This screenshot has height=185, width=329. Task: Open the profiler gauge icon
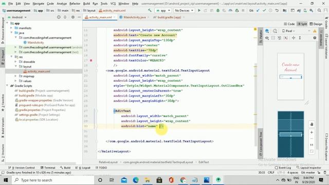click(231, 10)
